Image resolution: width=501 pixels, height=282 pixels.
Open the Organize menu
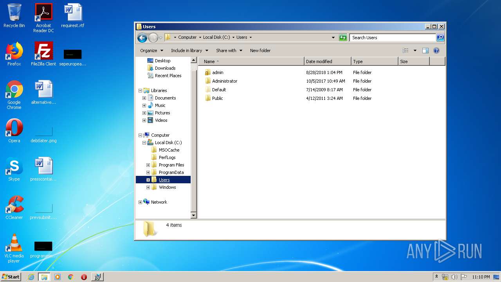pos(151,51)
